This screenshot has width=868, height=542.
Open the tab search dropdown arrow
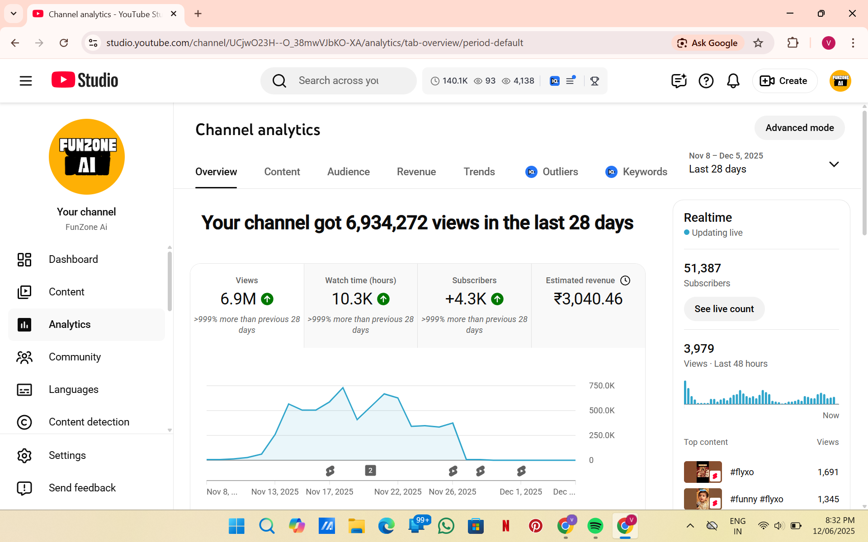point(14,14)
